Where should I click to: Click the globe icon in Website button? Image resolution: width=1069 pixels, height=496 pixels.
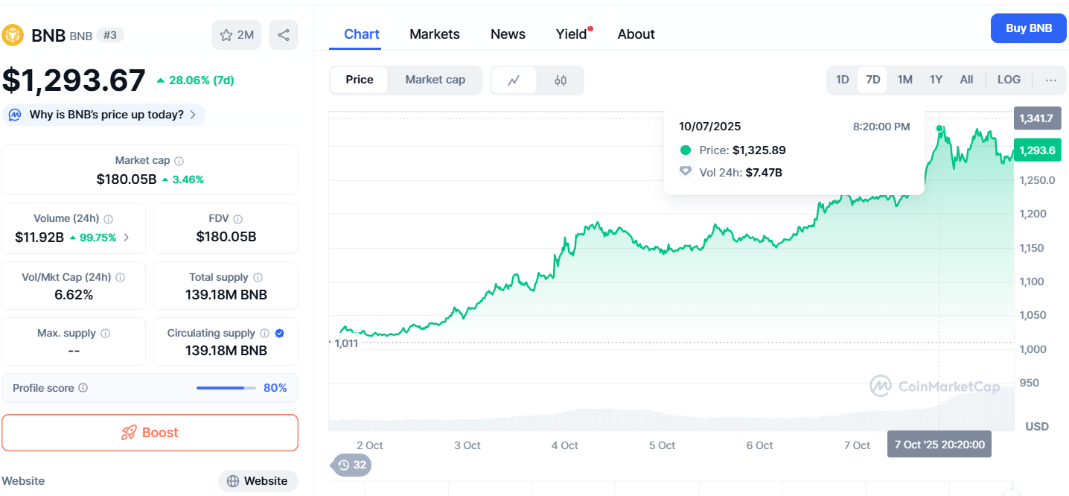[233, 481]
